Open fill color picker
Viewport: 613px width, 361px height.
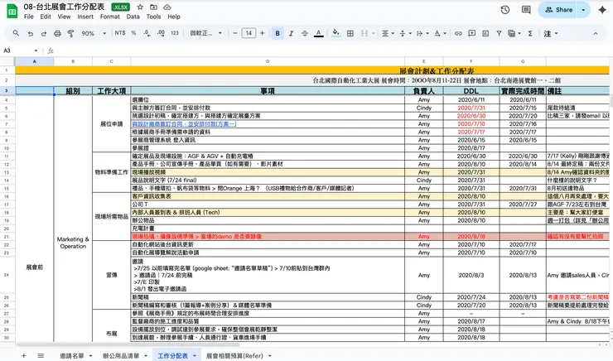[335, 34]
